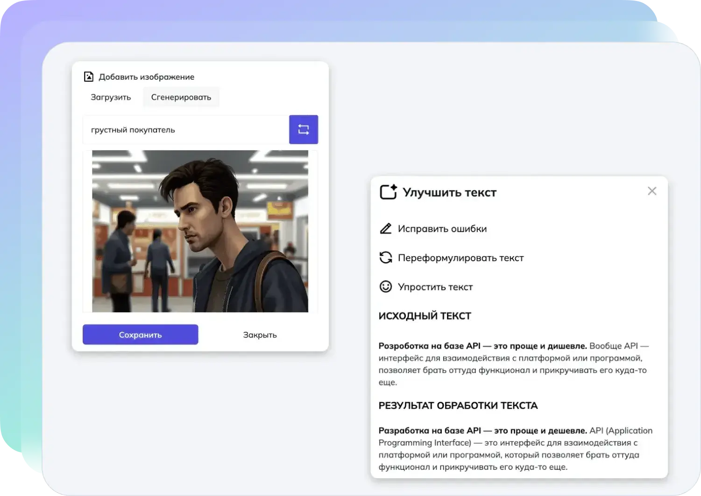Click the smiley icon for Упростить текст
The width and height of the screenshot is (701, 496).
[386, 286]
